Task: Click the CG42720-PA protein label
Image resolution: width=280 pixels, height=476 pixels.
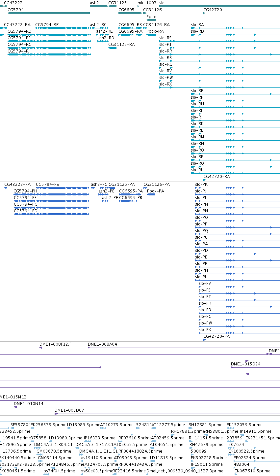Action: point(216,336)
